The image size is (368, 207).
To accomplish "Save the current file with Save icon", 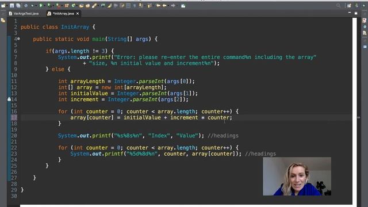I will pyautogui.click(x=11, y=6).
